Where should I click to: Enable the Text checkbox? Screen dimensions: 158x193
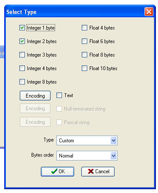point(59,95)
